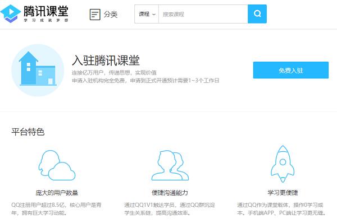This screenshot has width=337, height=223.
Task: Expand the 课程 search type dropdown
Action: 147,14
